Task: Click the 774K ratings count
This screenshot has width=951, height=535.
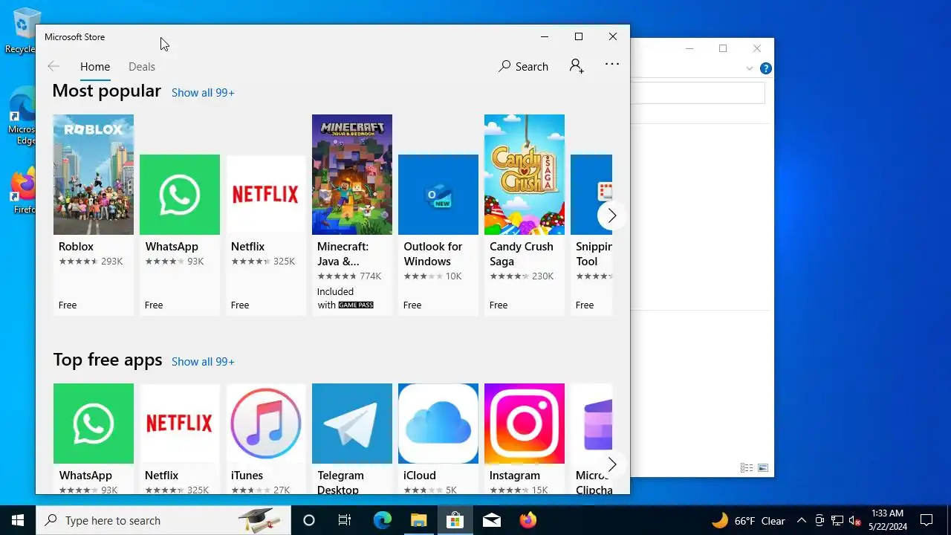Action: tap(370, 276)
